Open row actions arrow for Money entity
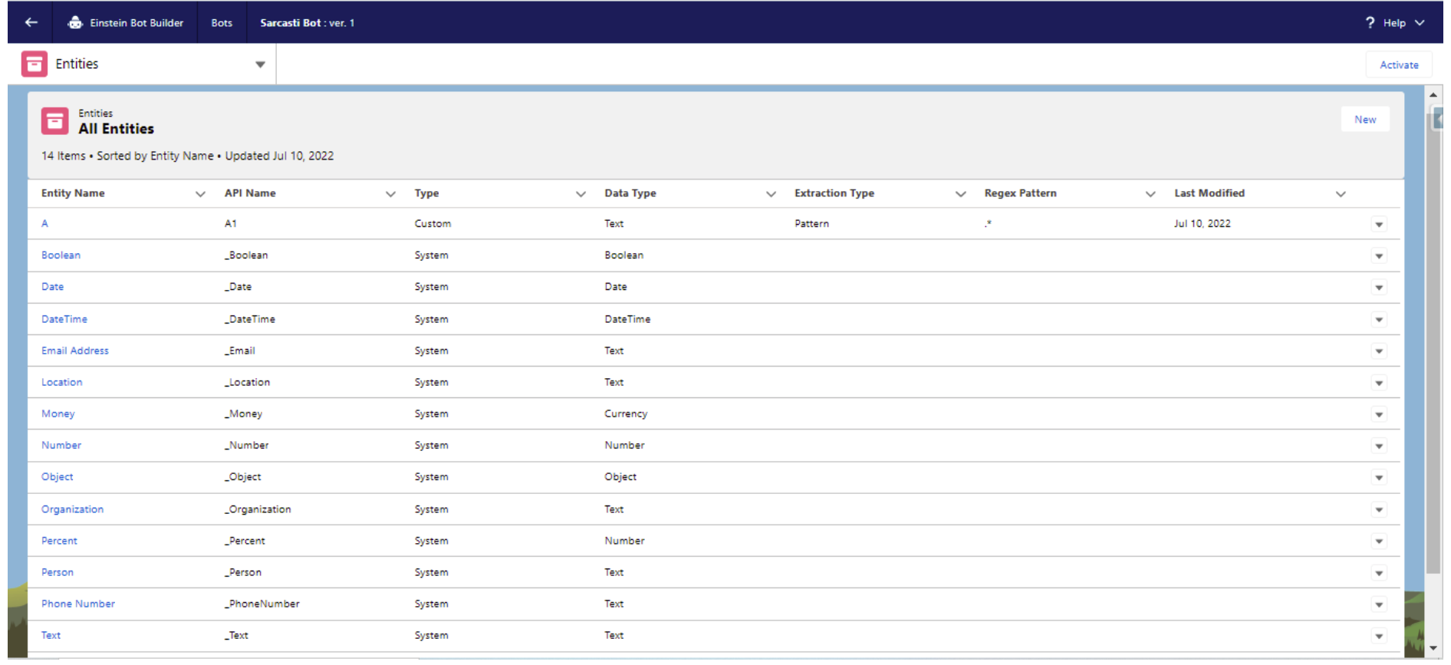 1379,415
